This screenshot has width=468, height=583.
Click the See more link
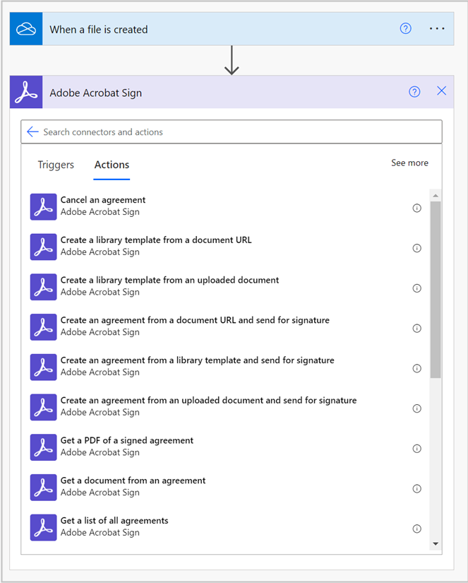click(x=409, y=163)
